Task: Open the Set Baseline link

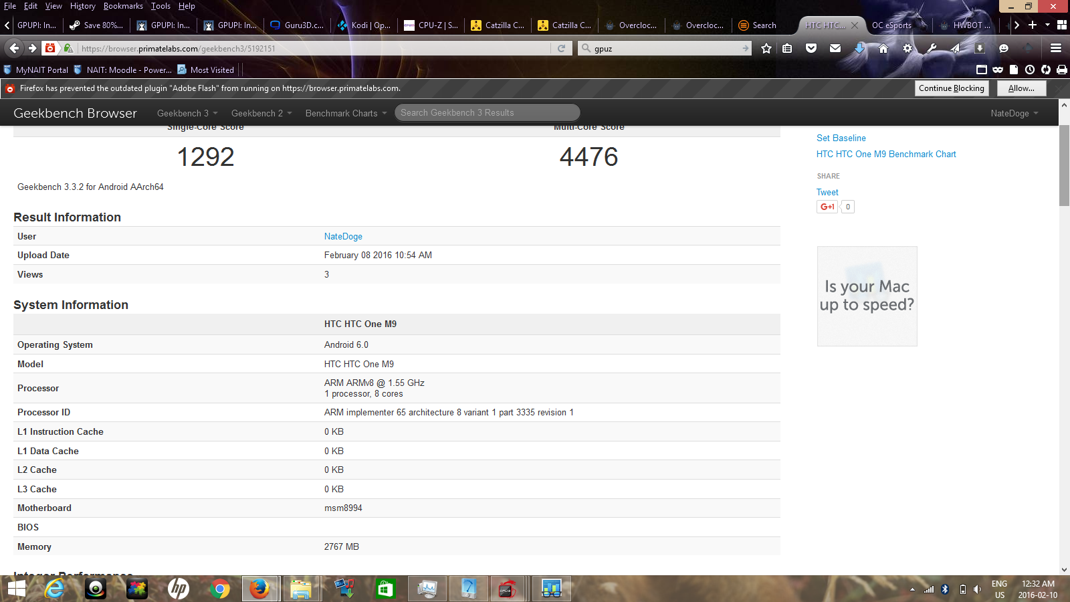Action: tap(841, 138)
